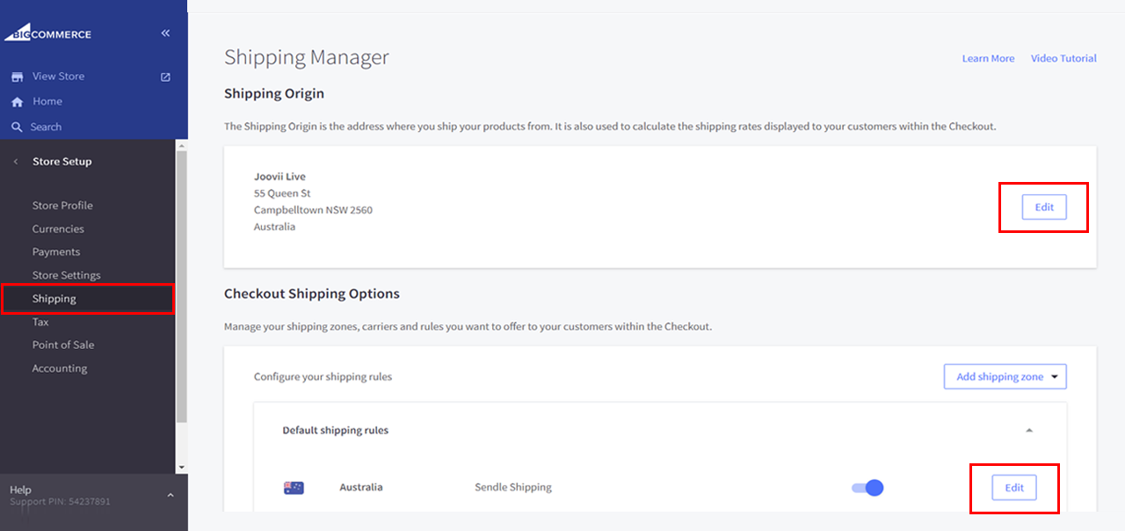Click the sidebar scrollbar track
Image resolution: width=1125 pixels, height=531 pixels.
[181, 308]
